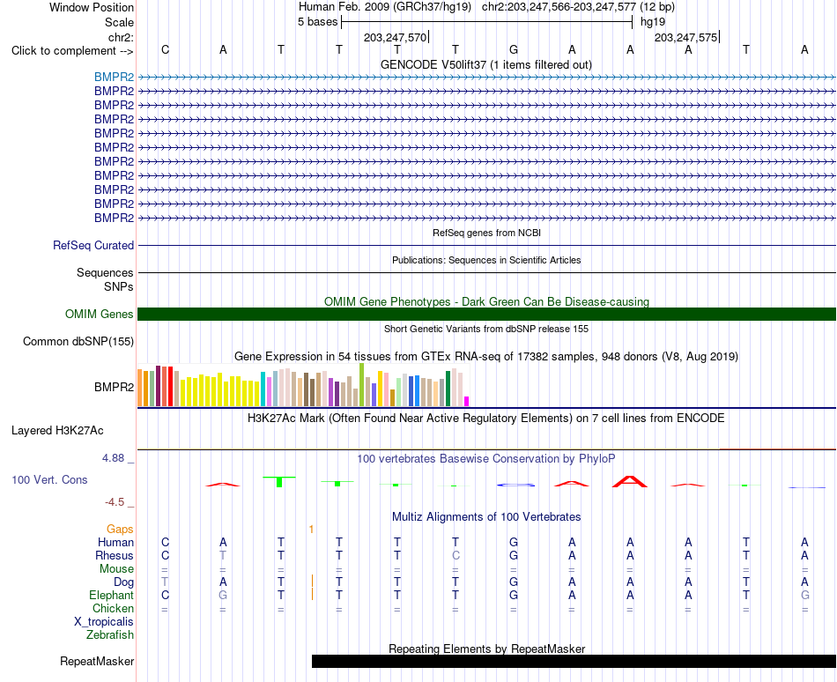Click the blue G logo in conservation track
Image resolution: width=837 pixels, height=682 pixels.
(515, 486)
